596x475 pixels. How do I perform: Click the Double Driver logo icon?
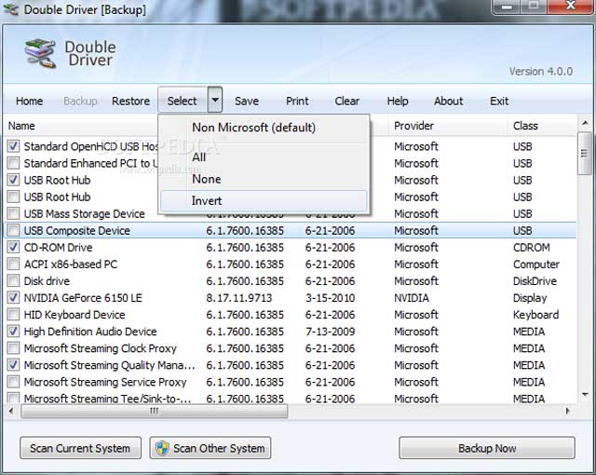[40, 53]
